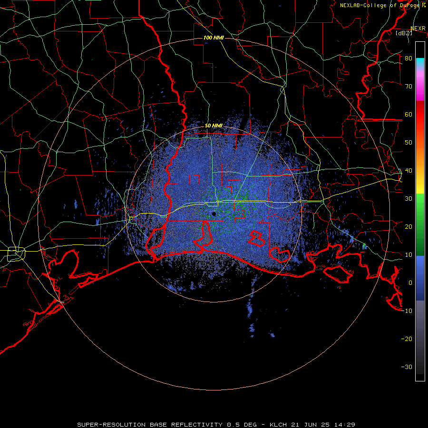Screen dimensions: 428x428
Task: Click the blue segment of the color scale
Action: 420,278
